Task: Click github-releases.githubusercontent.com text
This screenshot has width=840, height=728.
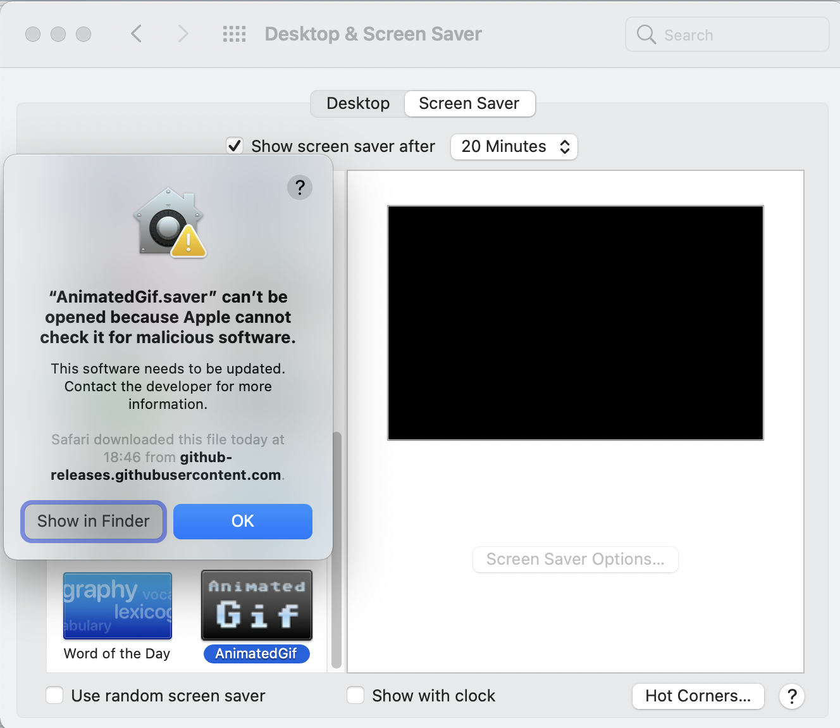Action: coord(167,466)
